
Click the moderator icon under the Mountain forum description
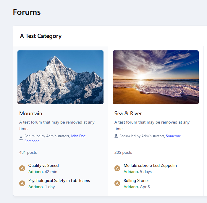click(21, 138)
